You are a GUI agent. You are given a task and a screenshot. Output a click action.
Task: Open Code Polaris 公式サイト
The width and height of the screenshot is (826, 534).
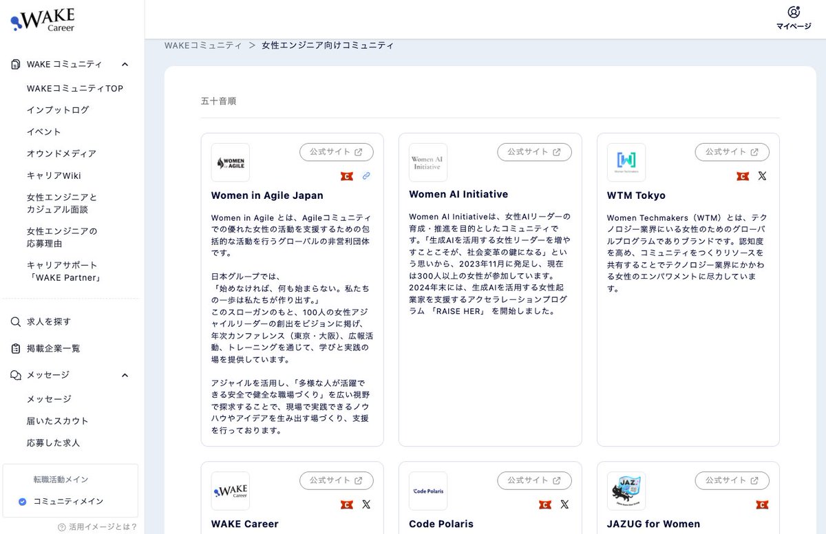pos(534,480)
